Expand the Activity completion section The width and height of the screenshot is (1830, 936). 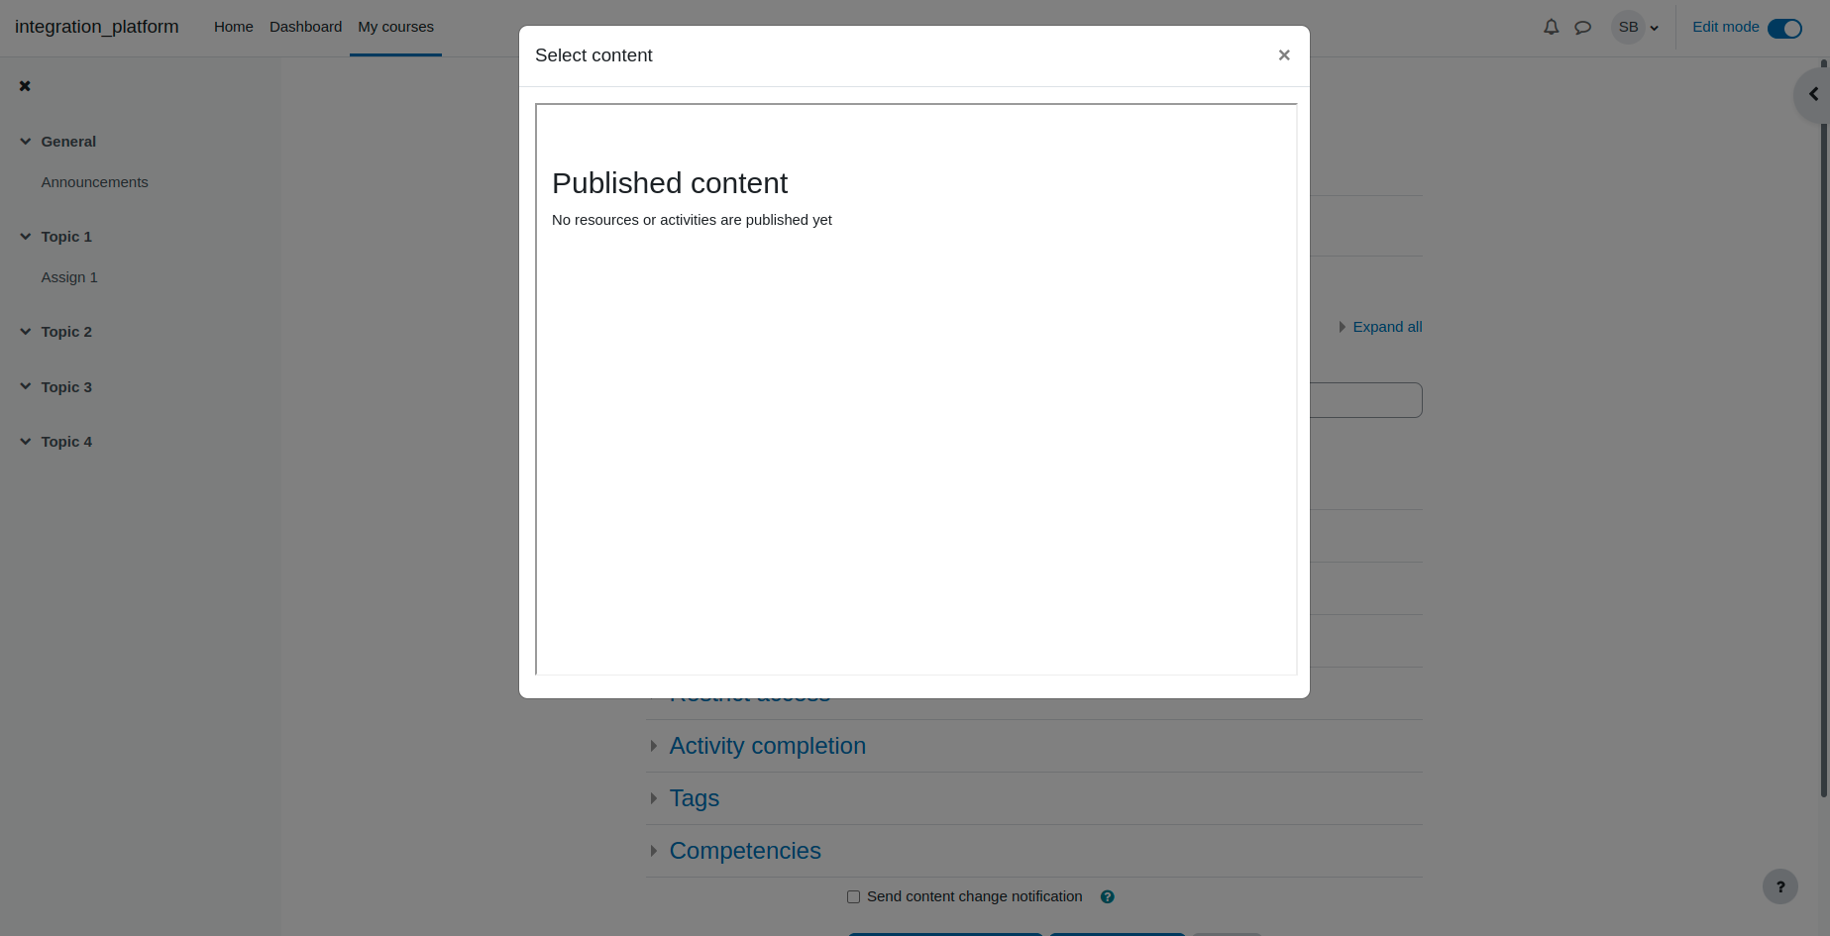pyautogui.click(x=767, y=746)
